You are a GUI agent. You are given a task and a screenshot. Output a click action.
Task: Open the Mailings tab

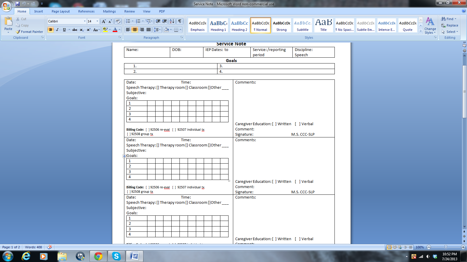109,11
